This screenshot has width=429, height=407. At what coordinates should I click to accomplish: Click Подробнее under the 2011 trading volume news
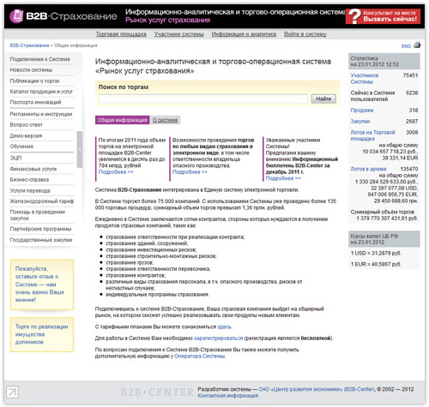tap(116, 172)
